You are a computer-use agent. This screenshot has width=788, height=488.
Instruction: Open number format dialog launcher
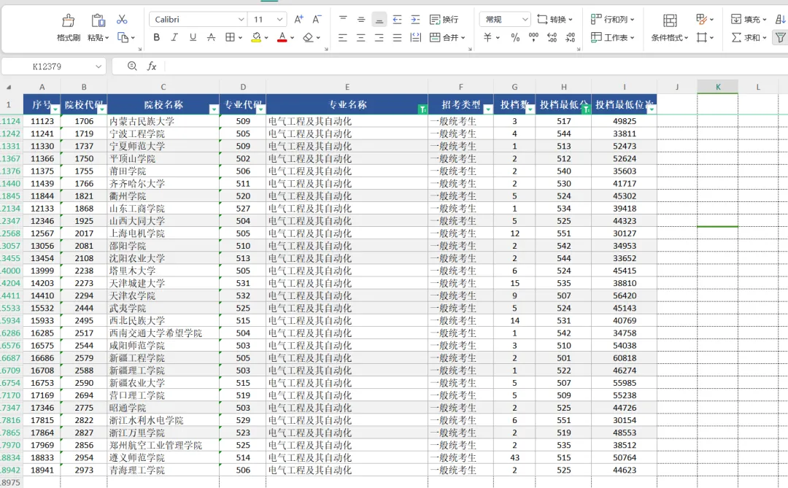[x=579, y=50]
